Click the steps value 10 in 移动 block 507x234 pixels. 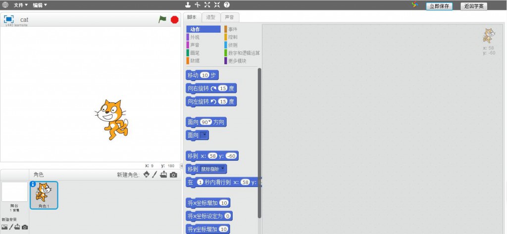coord(204,75)
